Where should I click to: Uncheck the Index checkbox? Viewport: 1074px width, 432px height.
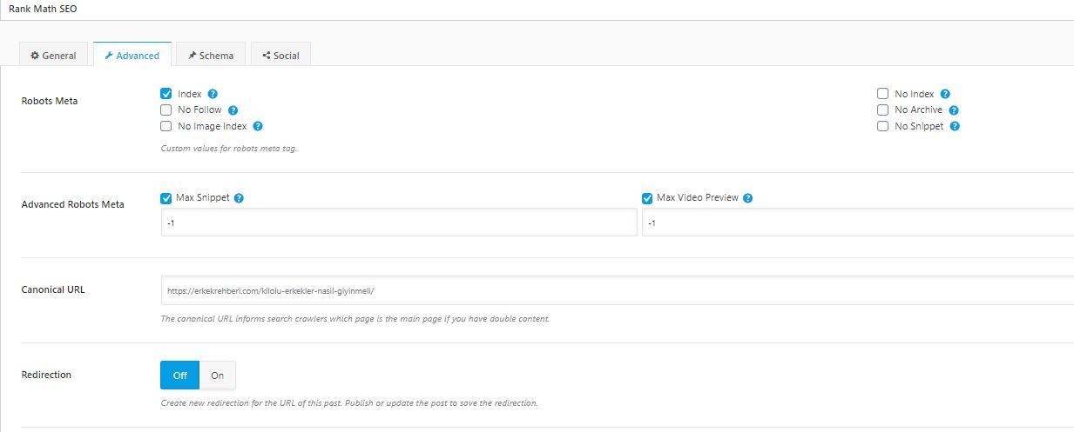tap(166, 94)
